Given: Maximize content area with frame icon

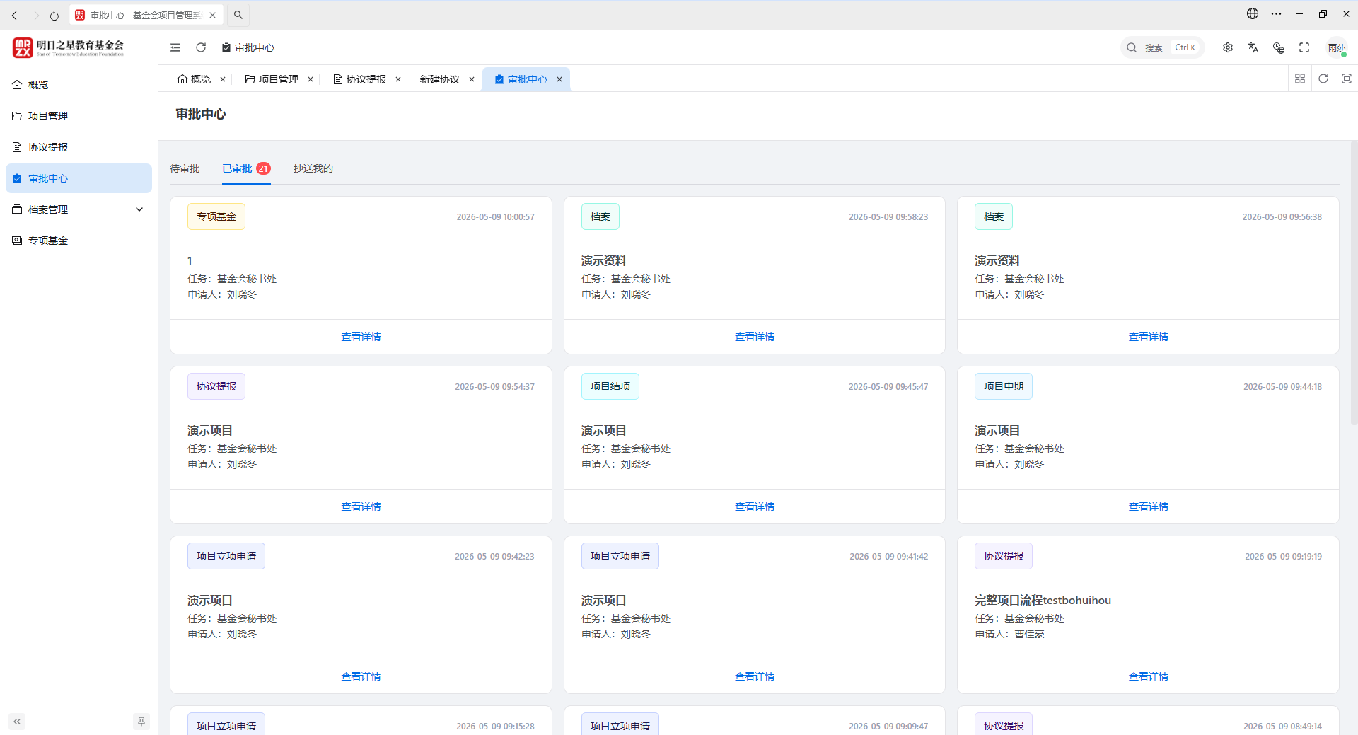Looking at the screenshot, I should [x=1347, y=79].
